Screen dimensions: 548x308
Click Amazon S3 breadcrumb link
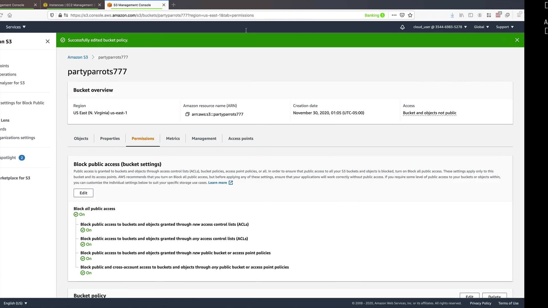[x=78, y=57]
